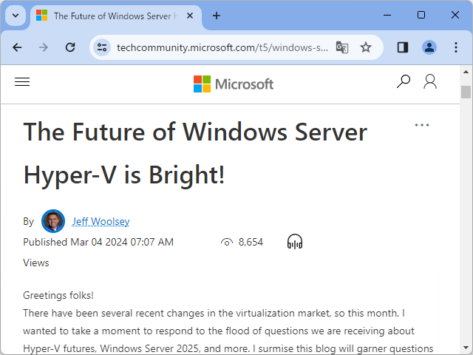
Task: Click the vertical scrollbar thumb
Action: click(x=466, y=92)
